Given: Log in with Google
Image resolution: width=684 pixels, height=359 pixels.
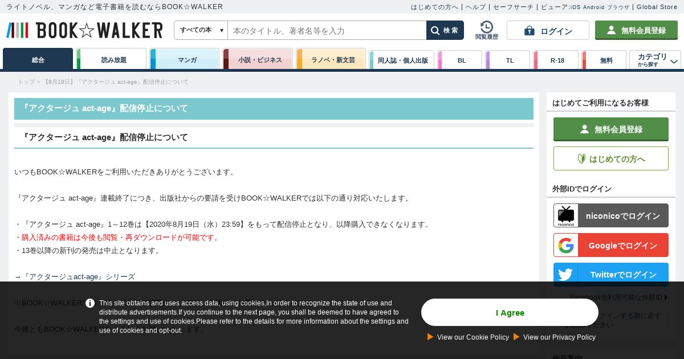Looking at the screenshot, I should click(x=611, y=245).
